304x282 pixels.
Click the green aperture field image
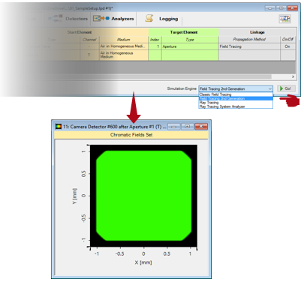pos(143,196)
